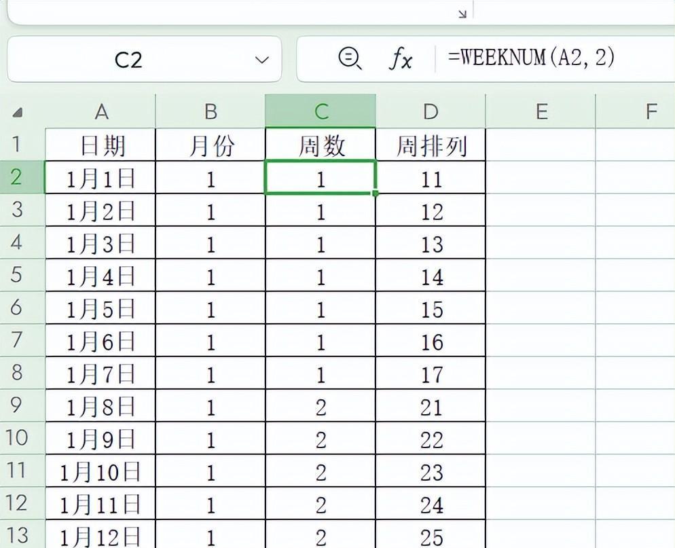Select the cell 1月10日
The height and width of the screenshot is (548, 675).
[101, 471]
